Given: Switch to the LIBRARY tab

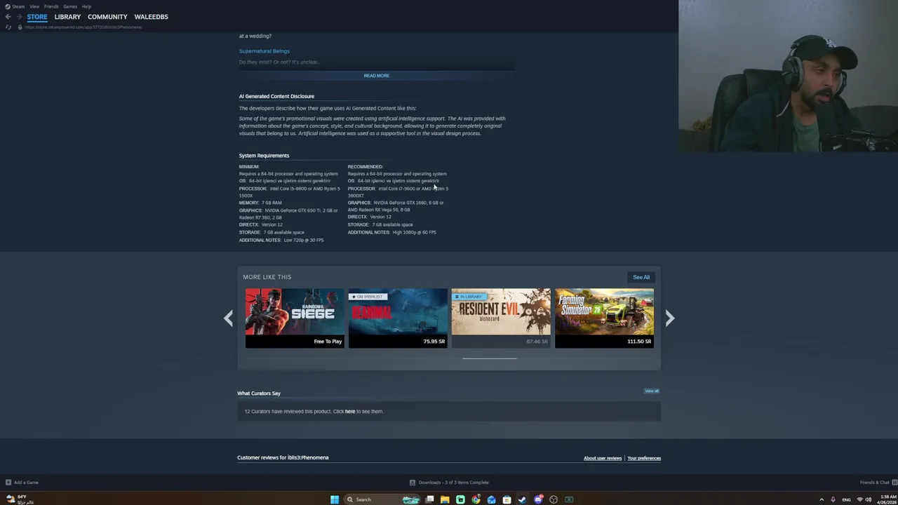Looking at the screenshot, I should tap(67, 17).
